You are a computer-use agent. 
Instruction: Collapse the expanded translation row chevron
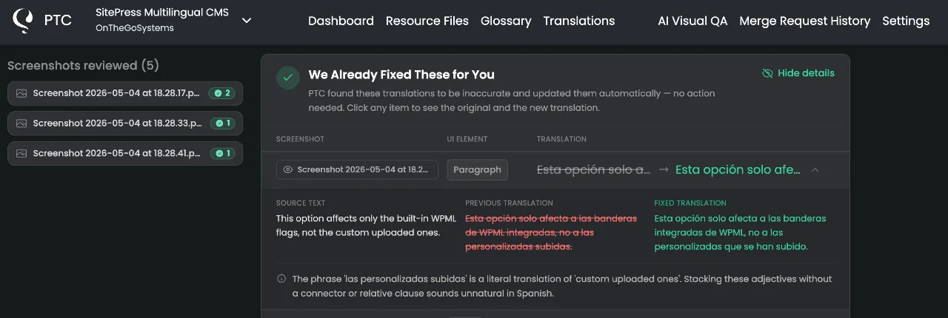pyautogui.click(x=815, y=169)
